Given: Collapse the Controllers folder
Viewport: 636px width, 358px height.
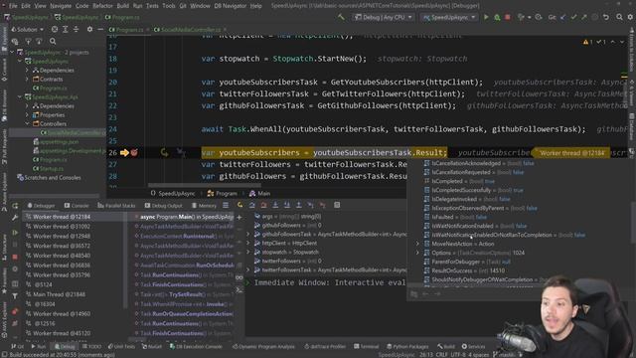Looking at the screenshot, I should tap(27, 123).
